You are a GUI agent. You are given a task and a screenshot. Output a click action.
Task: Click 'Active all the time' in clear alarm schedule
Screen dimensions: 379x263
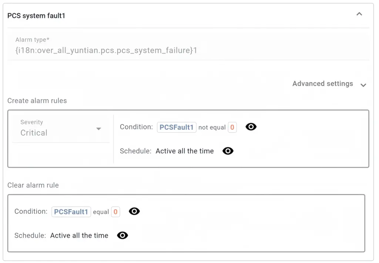pyautogui.click(x=79, y=235)
